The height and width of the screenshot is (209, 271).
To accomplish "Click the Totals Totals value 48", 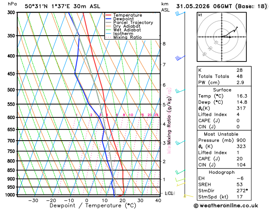I will 240,76.
